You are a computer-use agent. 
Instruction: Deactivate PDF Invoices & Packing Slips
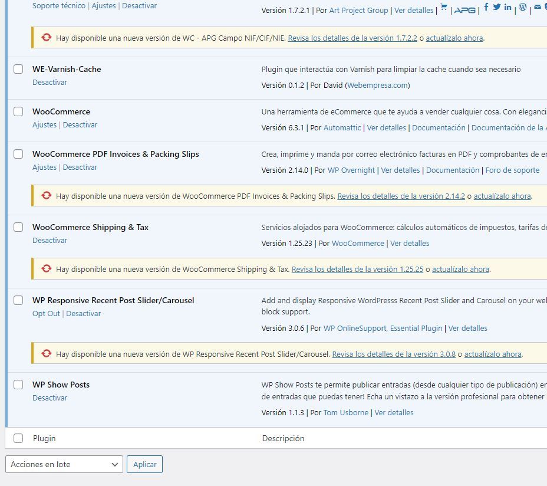tap(80, 168)
